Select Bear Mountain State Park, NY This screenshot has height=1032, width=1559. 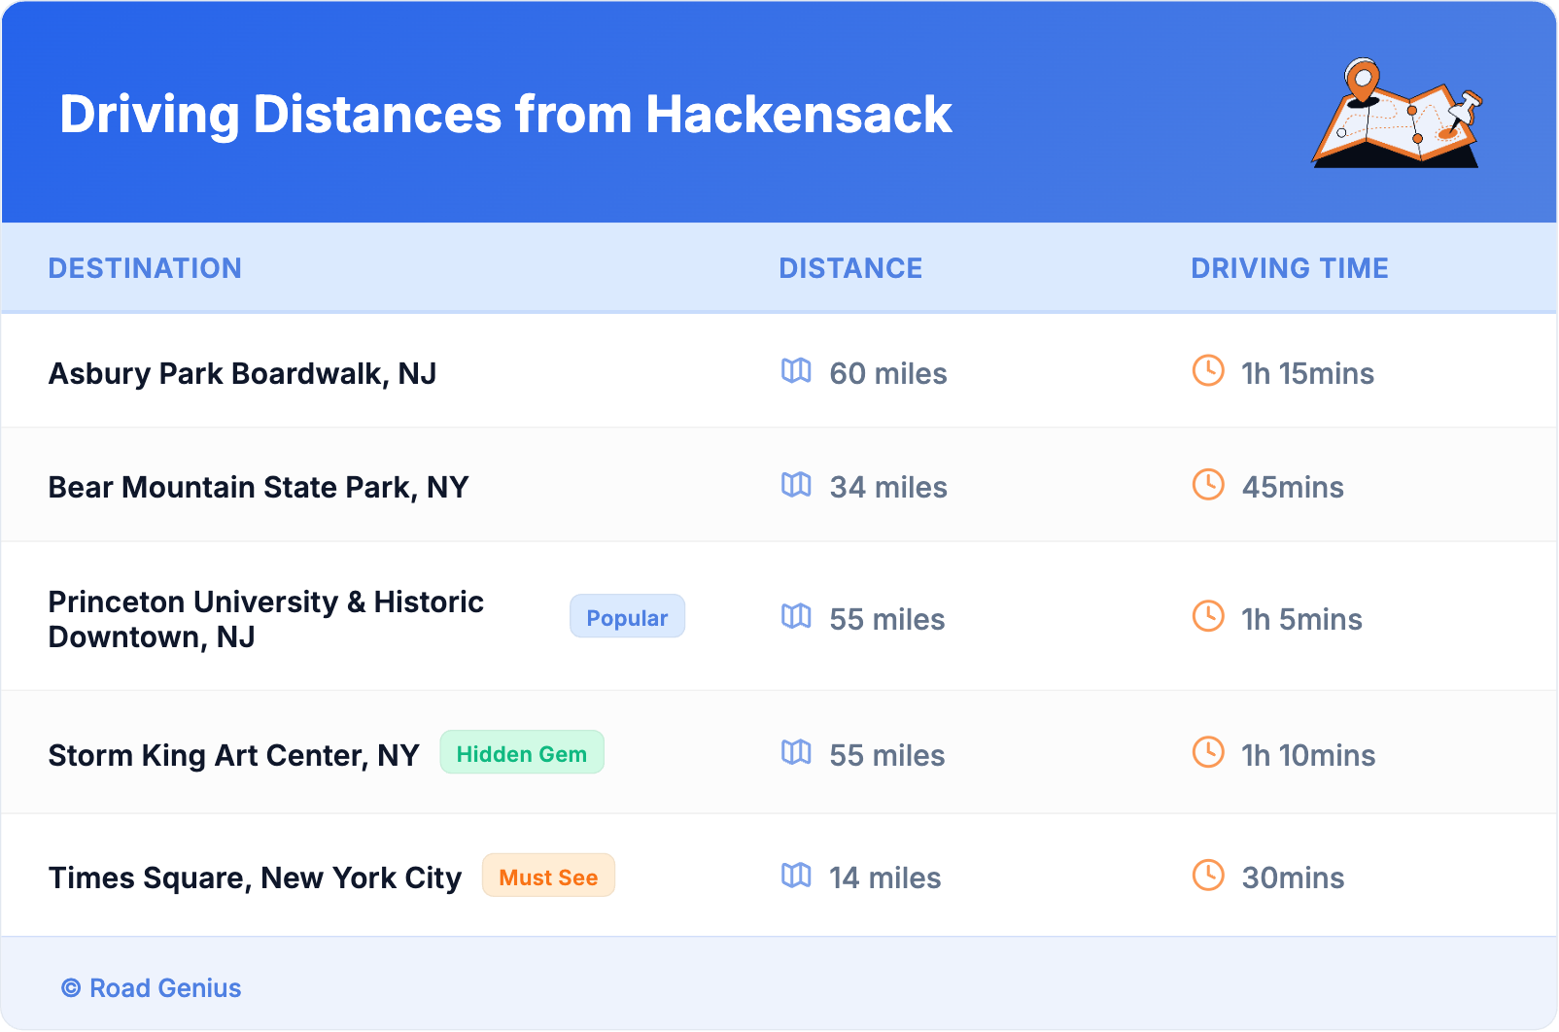[x=259, y=488]
